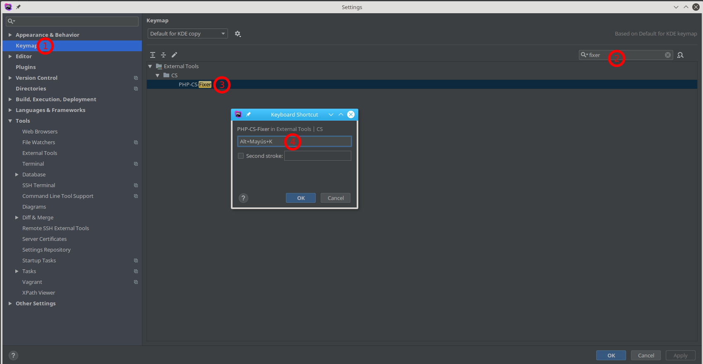Select the PHP-CS-Fixer action row
Image resolution: width=703 pixels, height=364 pixels.
(x=422, y=84)
